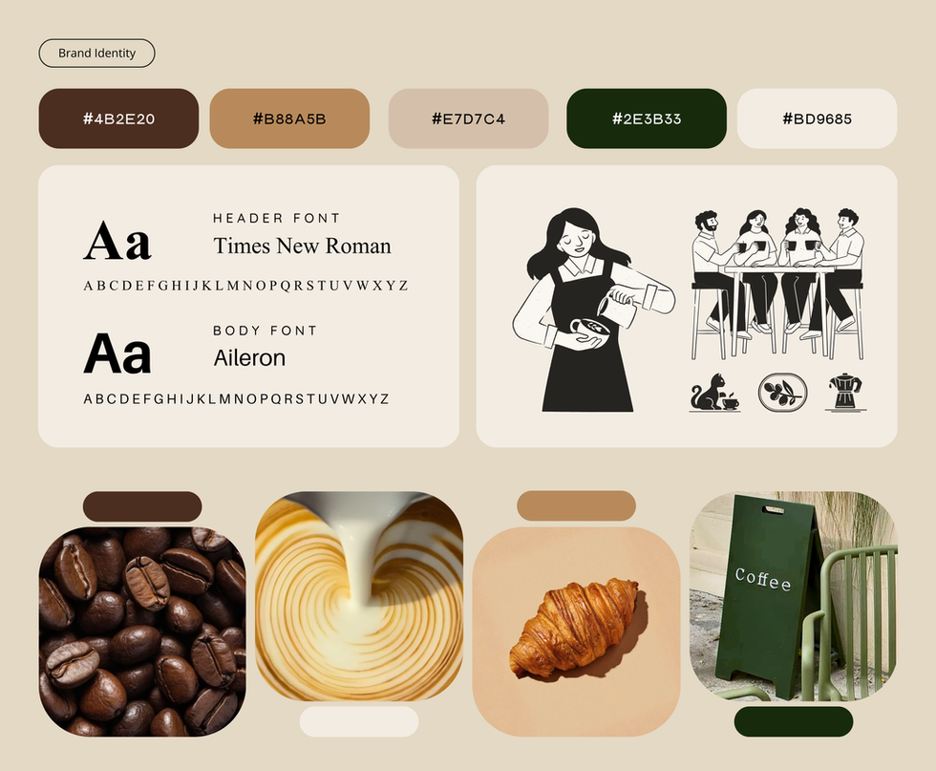The width and height of the screenshot is (936, 771).
Task: Select the #B88A5B tan swatch
Action: 289,118
